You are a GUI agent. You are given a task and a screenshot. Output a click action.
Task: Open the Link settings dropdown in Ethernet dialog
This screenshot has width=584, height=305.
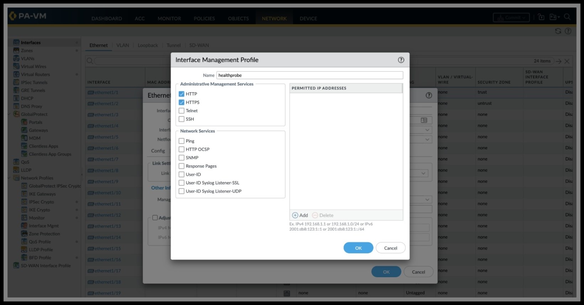[423, 173]
